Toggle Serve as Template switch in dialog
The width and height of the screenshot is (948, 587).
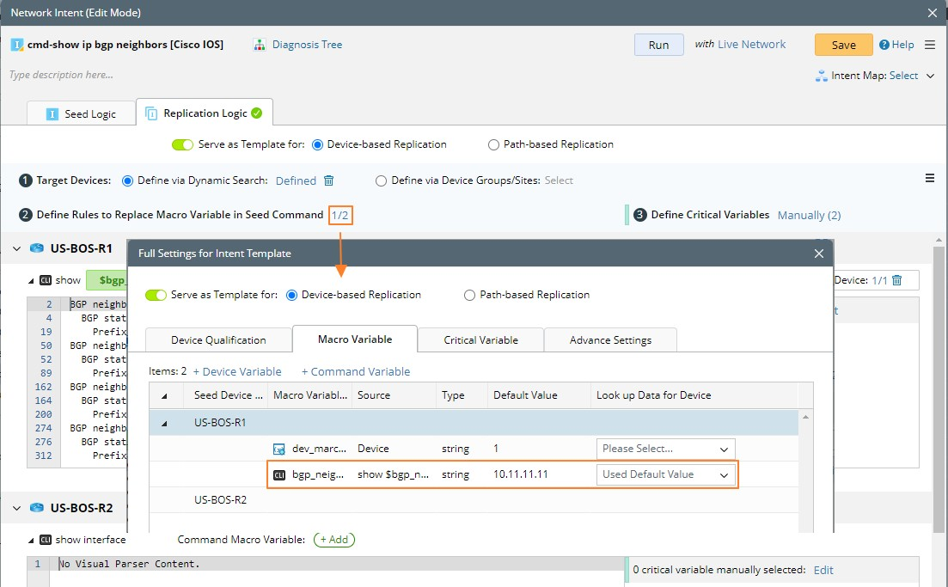click(156, 295)
